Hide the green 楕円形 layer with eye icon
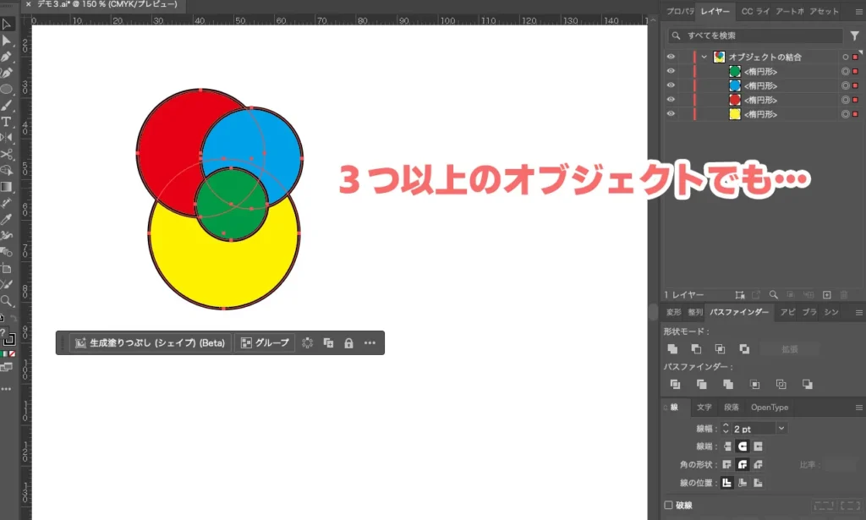This screenshot has height=520, width=866. click(x=671, y=72)
